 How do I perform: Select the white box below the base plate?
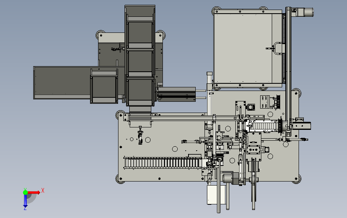pos(217,194)
